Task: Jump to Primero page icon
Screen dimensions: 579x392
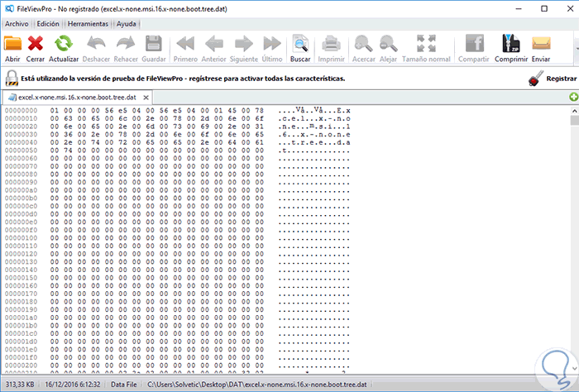Action: tap(185, 44)
